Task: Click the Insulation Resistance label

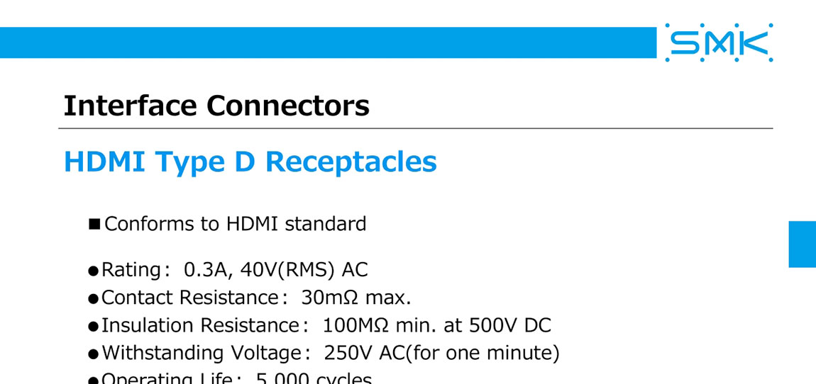Action: (x=200, y=325)
